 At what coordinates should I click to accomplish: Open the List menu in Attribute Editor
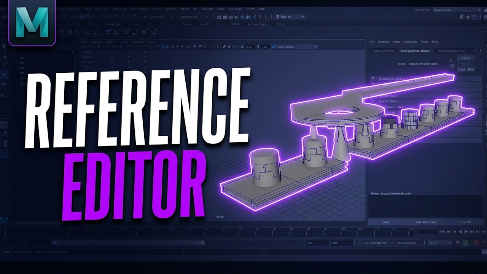click(x=372, y=42)
